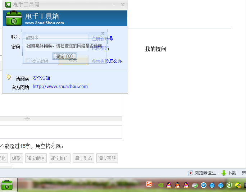Click the 登录 login button
The width and height of the screenshot is (246, 192).
pos(73,60)
